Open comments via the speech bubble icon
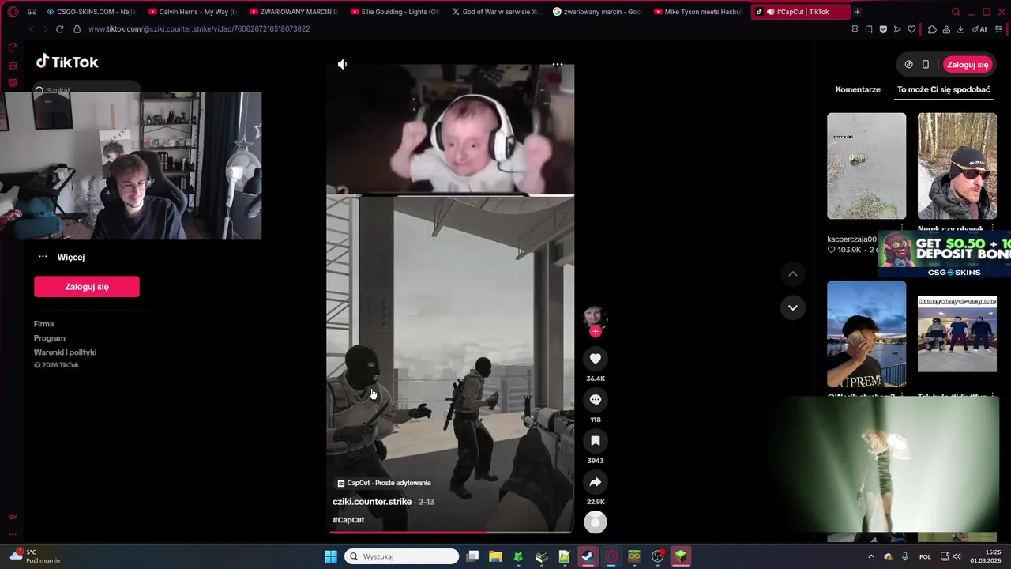 (x=596, y=400)
